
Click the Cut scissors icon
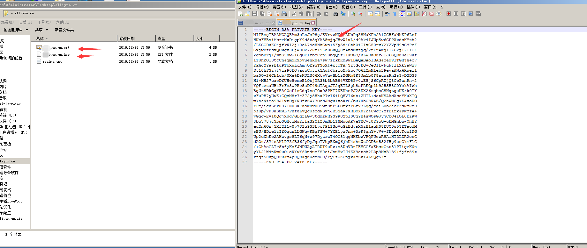tap(294, 14)
